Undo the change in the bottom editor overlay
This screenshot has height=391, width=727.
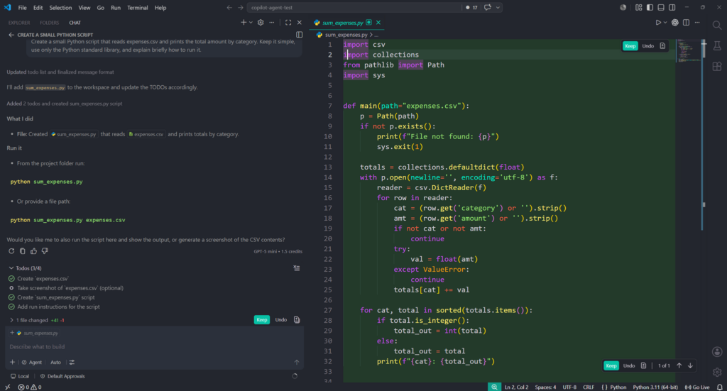[629, 365]
